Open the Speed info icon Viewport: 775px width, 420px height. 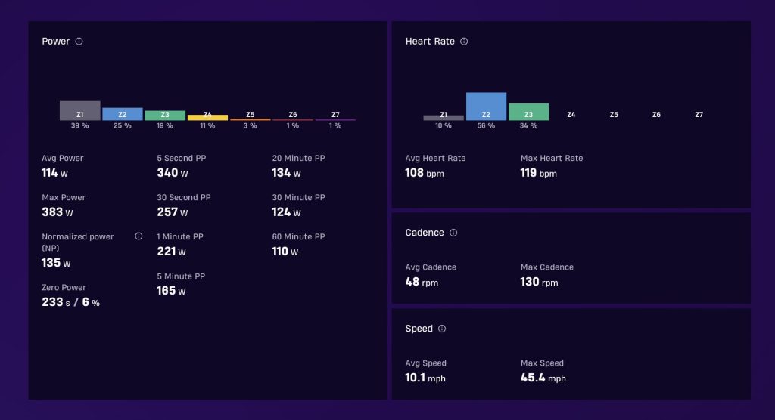pyautogui.click(x=442, y=329)
